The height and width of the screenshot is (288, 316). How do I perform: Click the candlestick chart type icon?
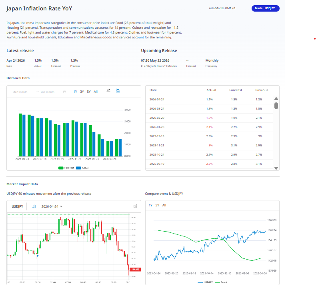34,206
